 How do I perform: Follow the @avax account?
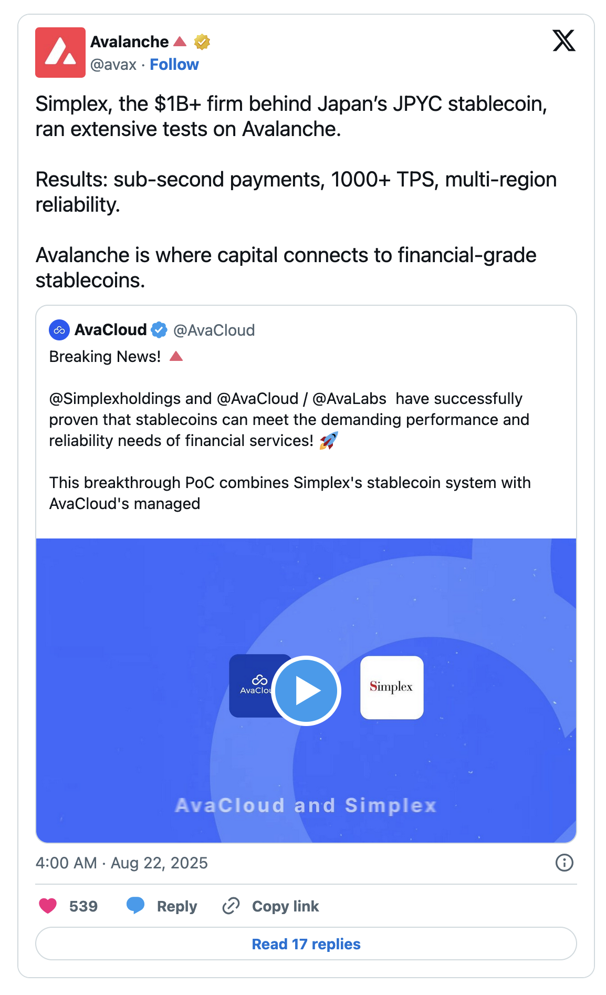click(x=174, y=65)
